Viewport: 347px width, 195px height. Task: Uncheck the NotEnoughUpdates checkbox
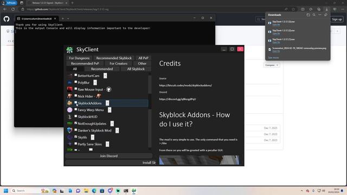point(76,123)
